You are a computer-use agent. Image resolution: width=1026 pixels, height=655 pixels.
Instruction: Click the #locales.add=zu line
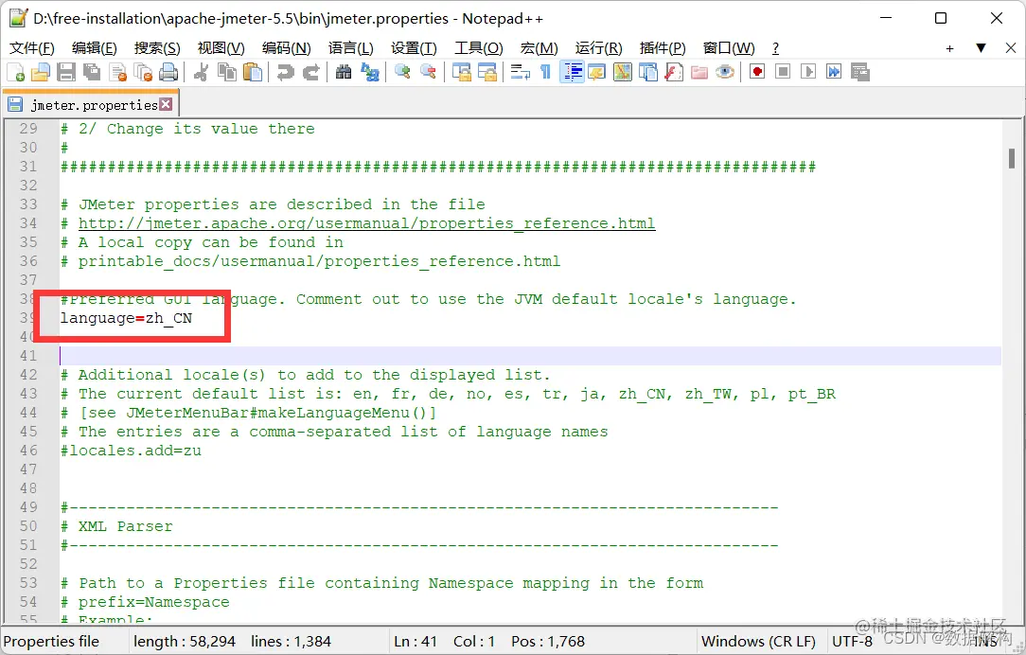[131, 451]
